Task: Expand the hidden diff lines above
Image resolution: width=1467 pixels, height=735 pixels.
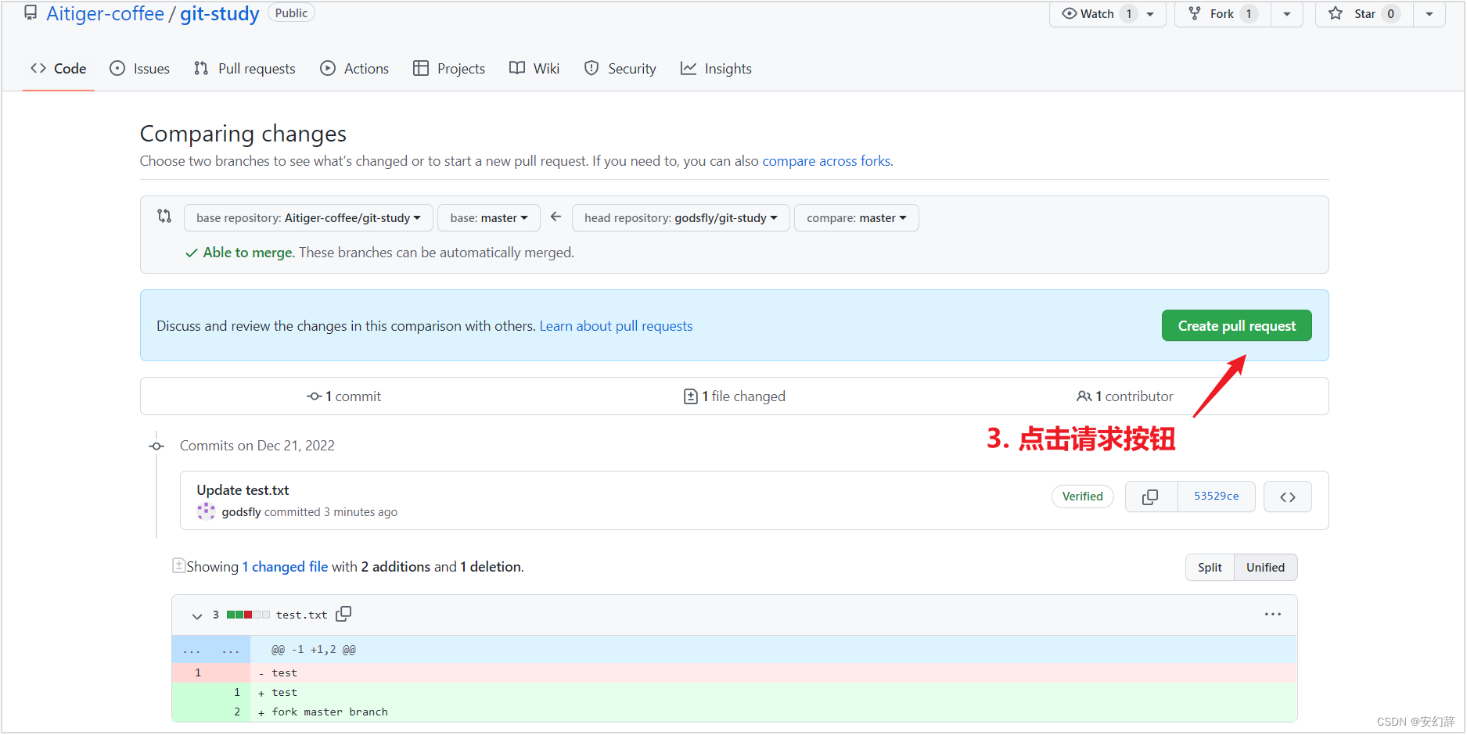Action: tap(211, 650)
